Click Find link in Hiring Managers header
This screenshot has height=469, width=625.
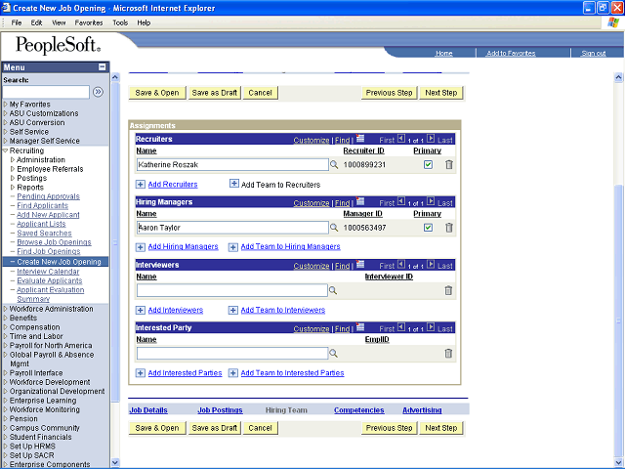343,203
